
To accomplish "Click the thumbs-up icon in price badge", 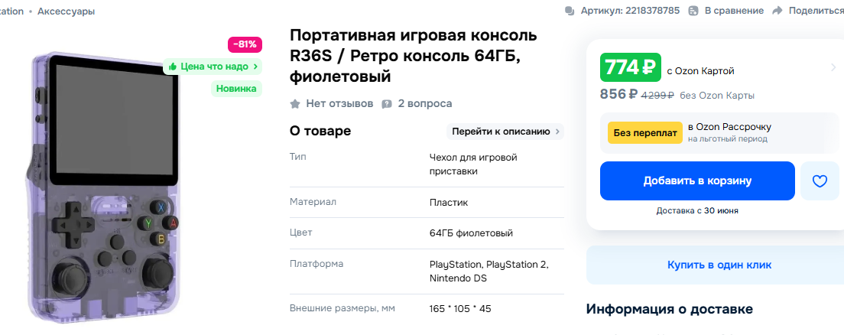I will tap(173, 67).
